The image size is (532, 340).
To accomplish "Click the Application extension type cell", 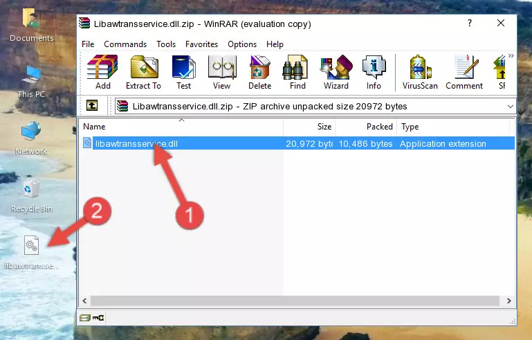I will click(x=443, y=143).
